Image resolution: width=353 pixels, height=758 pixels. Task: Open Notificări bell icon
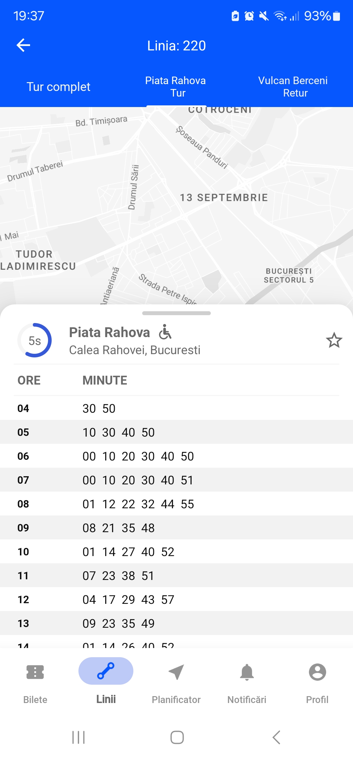[247, 672]
